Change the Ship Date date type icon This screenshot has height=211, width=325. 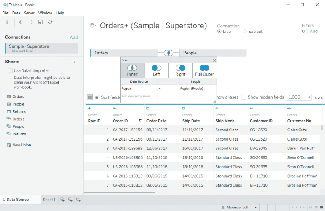184,108
